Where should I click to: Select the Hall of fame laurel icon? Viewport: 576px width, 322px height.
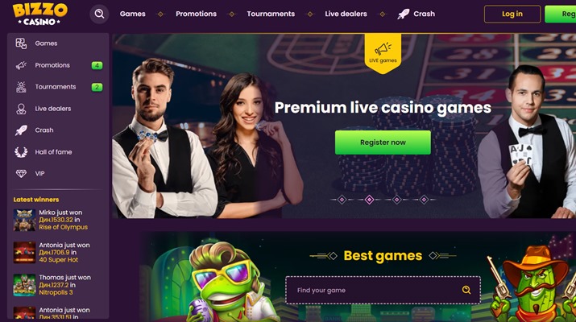21,152
